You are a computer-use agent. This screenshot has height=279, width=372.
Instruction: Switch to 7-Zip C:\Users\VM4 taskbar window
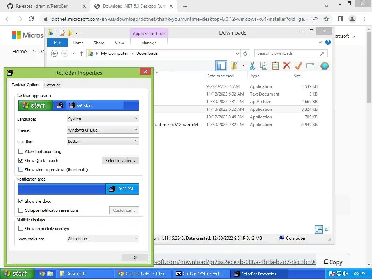(201, 274)
